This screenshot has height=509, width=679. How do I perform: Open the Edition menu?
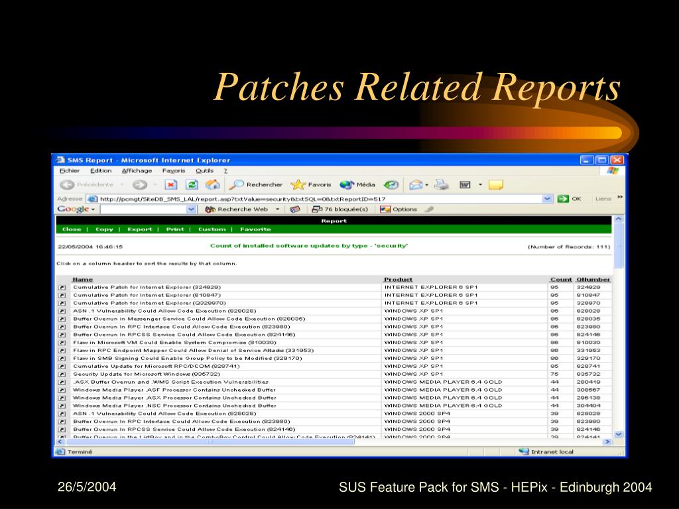pos(101,171)
